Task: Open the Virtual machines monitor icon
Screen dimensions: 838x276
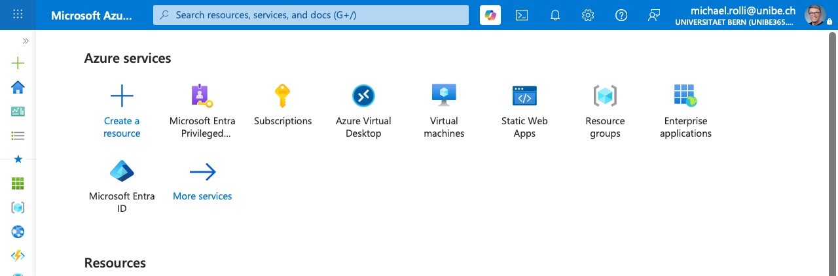Action: click(x=444, y=95)
